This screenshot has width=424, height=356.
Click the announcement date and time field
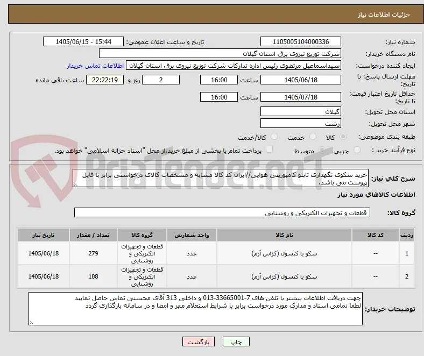coord(83,41)
